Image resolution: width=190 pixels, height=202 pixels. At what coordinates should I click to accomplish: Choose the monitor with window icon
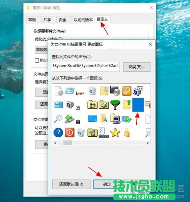point(138,91)
